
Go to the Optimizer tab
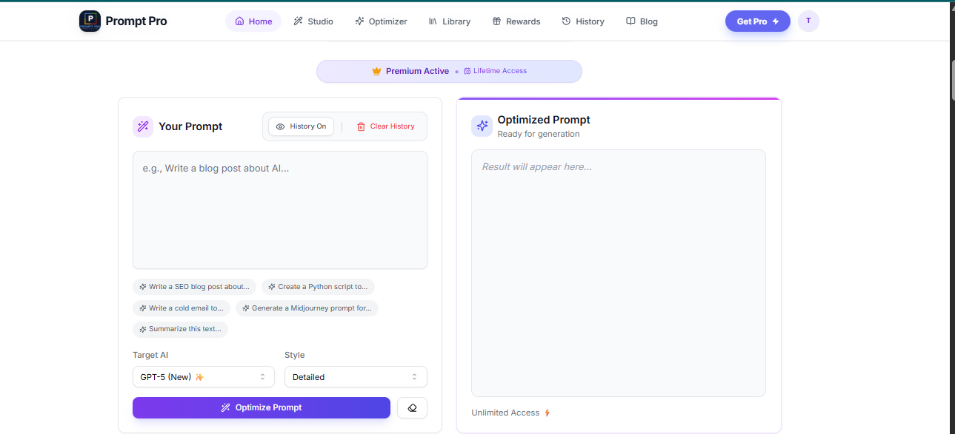click(x=381, y=21)
